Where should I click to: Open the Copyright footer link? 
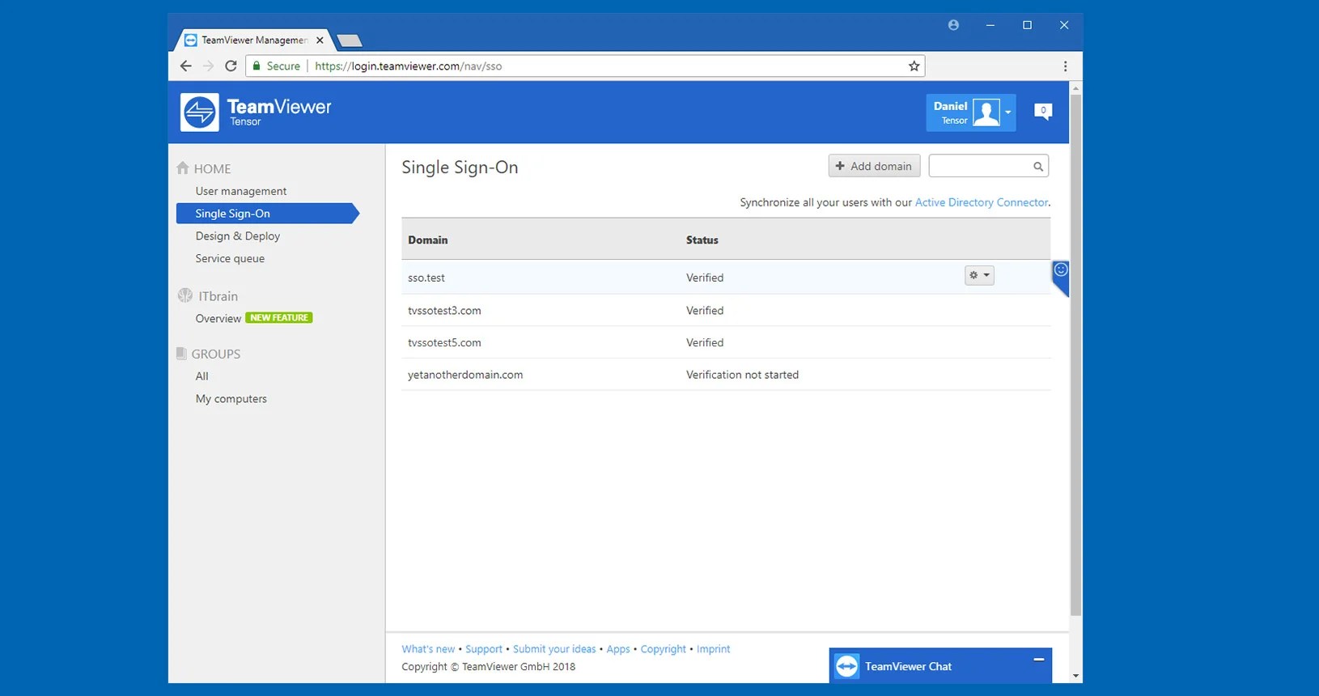coord(664,649)
